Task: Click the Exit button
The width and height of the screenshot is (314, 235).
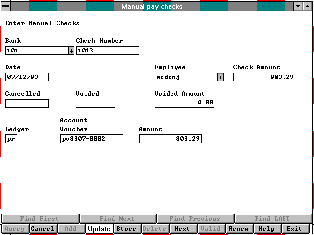Action: click(294, 229)
